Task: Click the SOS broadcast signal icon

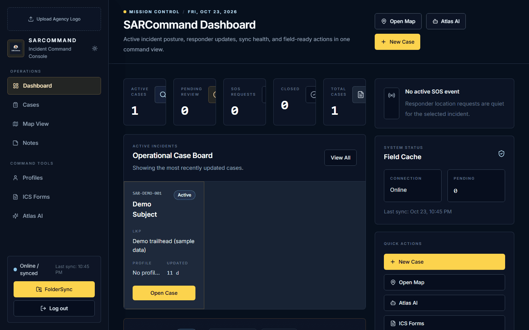Action: click(x=392, y=95)
